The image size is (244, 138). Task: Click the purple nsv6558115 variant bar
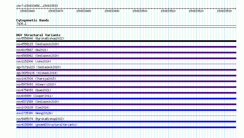click(x=126, y=47)
